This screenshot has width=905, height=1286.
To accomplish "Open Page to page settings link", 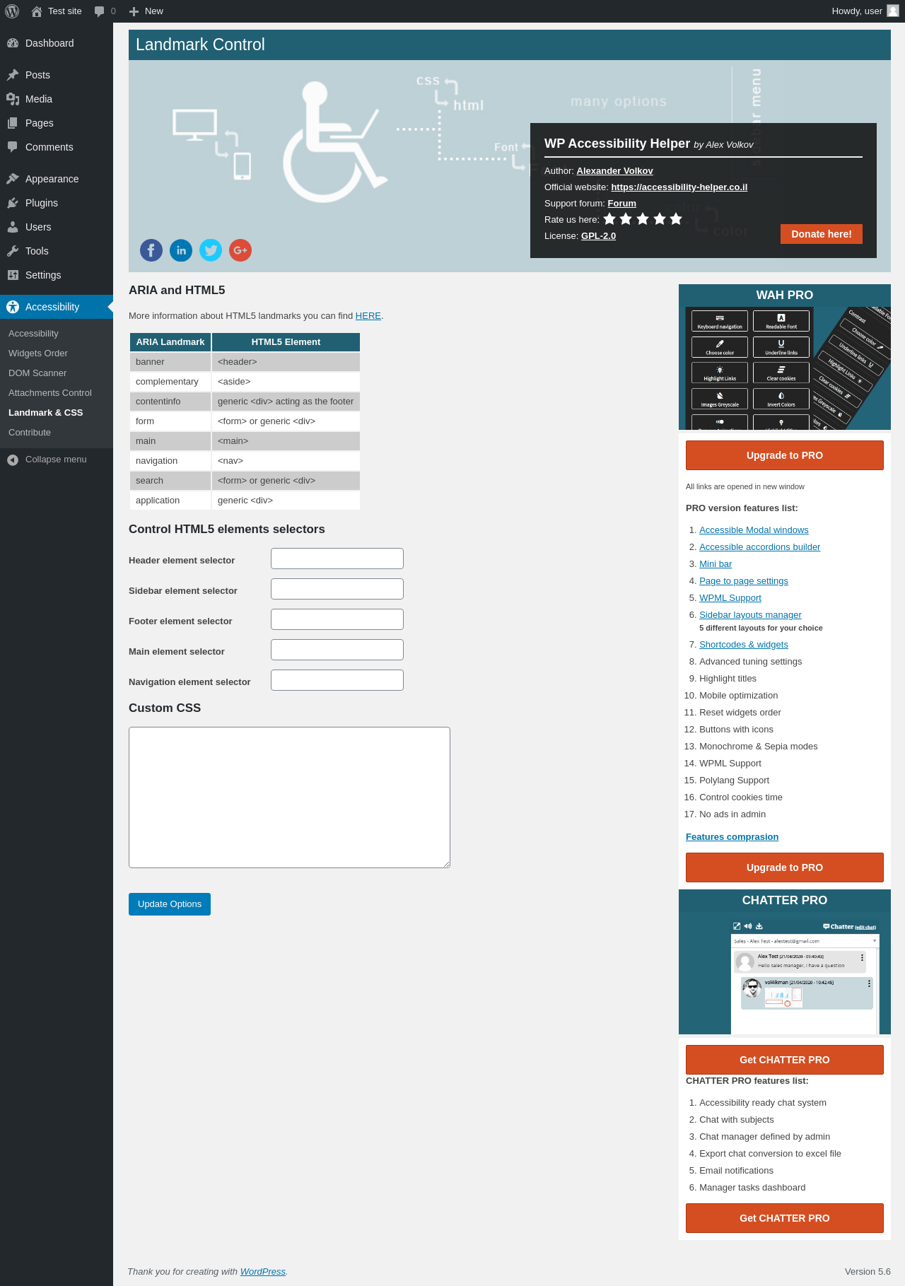I will (x=744, y=581).
